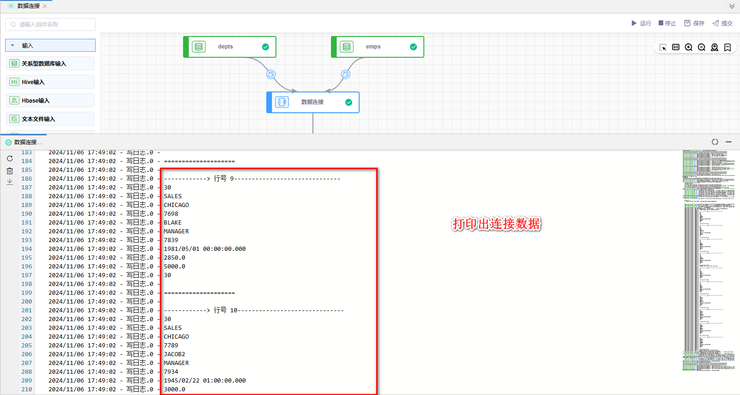Click the zoom in magnifier icon
The image size is (740, 395).
(689, 48)
